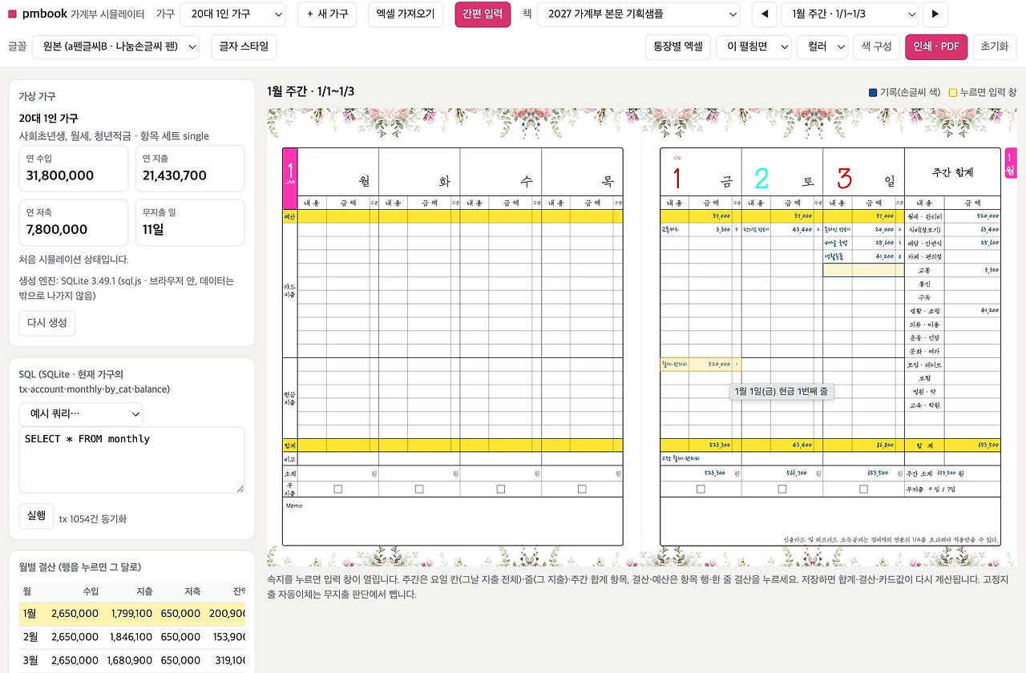Screen dimensions: 1026x673
Task: Click the 연 수입 31,800,000 card
Action: pos(74,168)
